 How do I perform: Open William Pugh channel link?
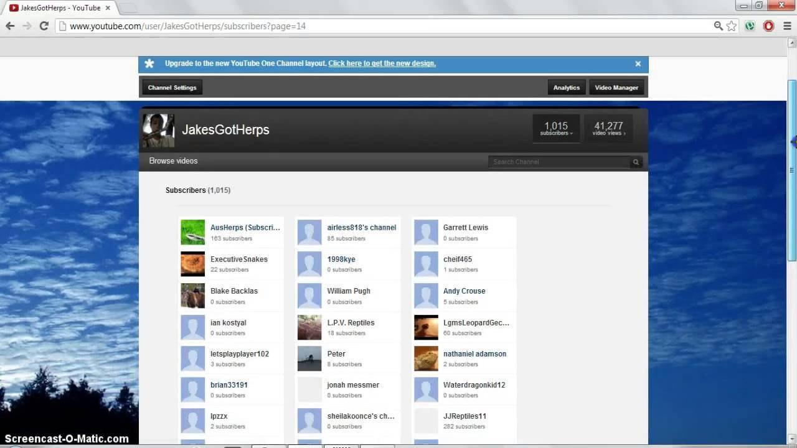349,291
